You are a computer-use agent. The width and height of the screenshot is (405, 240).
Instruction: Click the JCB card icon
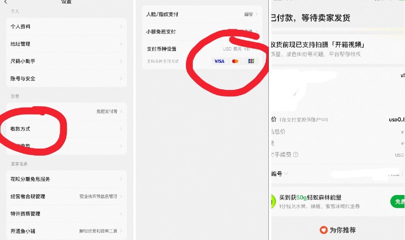(x=251, y=61)
